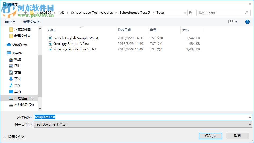Click the 下载 blue arrow icon
This screenshot has height=143, width=254.
click(11, 79)
